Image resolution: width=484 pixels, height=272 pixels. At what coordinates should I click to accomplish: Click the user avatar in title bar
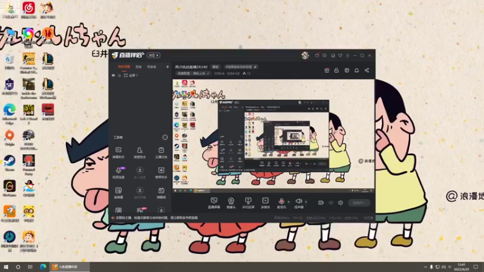pyautogui.click(x=305, y=56)
